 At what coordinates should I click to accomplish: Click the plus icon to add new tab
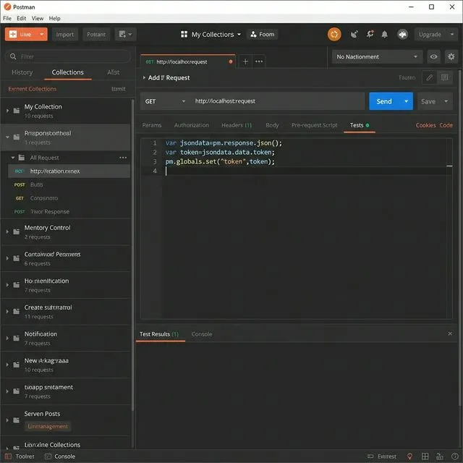[245, 61]
